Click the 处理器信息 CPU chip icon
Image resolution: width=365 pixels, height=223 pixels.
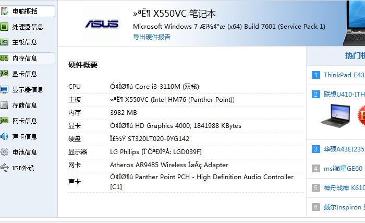point(4,27)
